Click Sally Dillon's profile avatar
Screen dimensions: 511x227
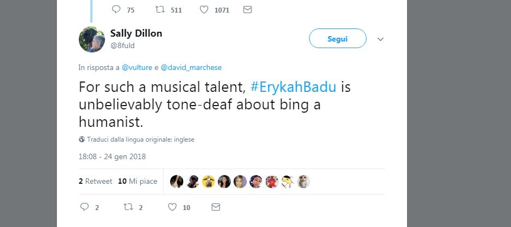[x=91, y=39]
